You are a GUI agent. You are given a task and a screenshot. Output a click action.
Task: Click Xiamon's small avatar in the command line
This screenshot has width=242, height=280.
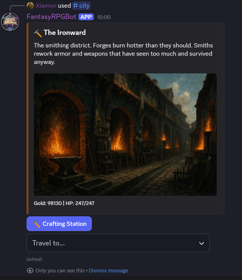point(30,6)
